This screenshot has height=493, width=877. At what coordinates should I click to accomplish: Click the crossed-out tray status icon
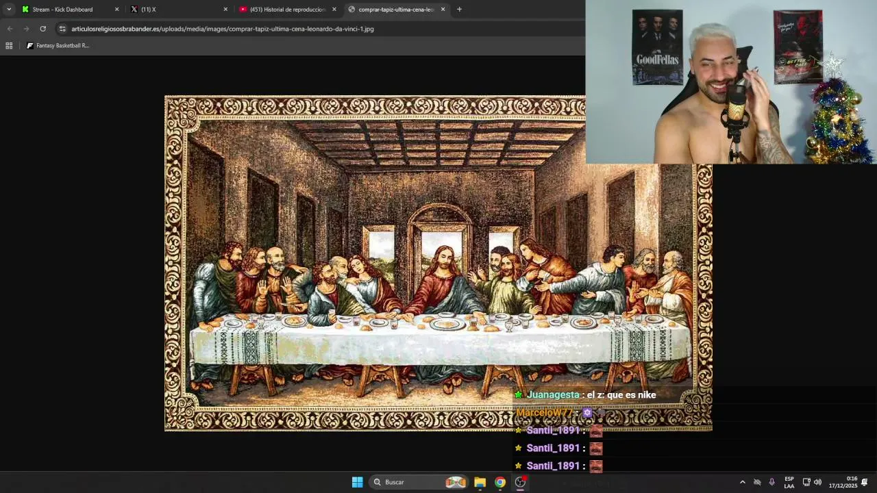[x=757, y=482]
